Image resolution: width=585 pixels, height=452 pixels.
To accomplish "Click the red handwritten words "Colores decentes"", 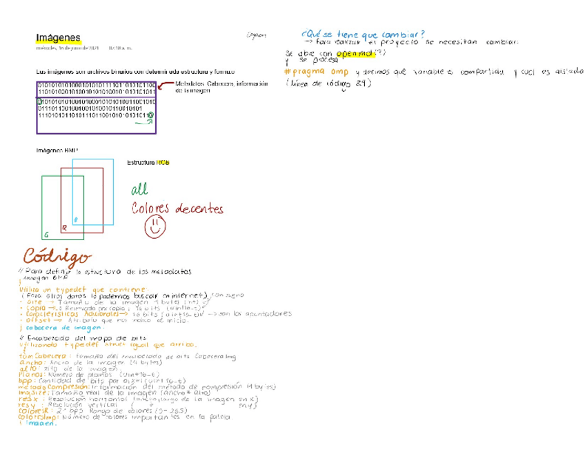I will pyautogui.click(x=177, y=208).
